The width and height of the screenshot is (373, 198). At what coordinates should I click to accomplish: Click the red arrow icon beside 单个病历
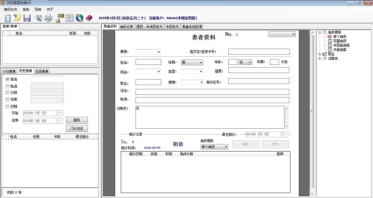[x=330, y=37]
